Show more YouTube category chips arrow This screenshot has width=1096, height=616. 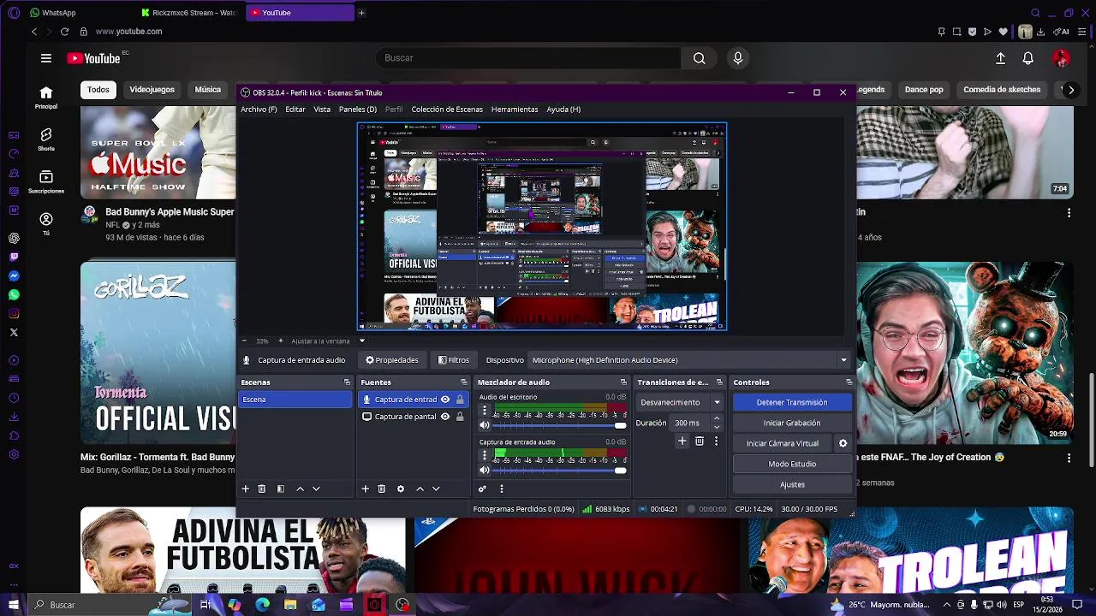tap(1070, 90)
